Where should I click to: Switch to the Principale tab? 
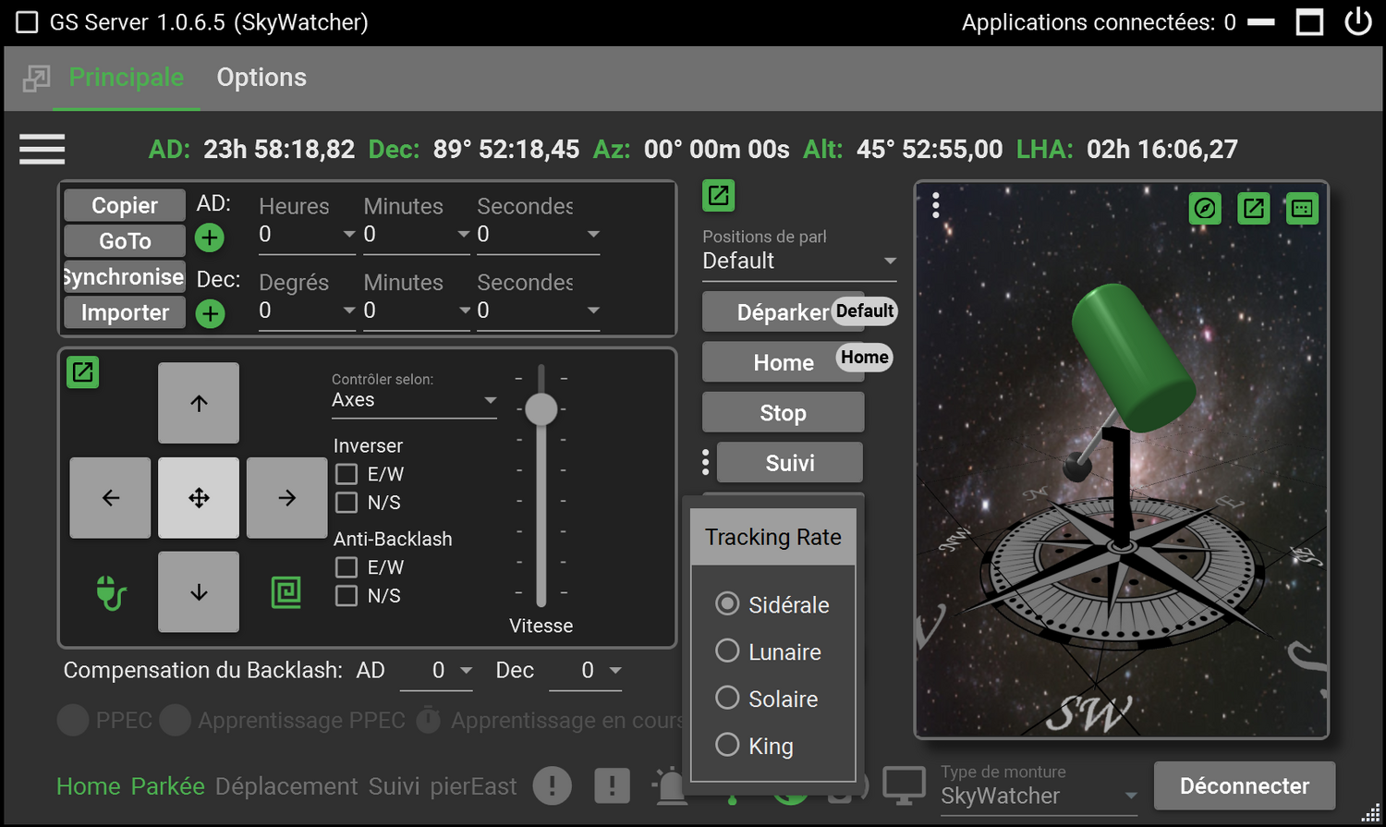pos(127,78)
